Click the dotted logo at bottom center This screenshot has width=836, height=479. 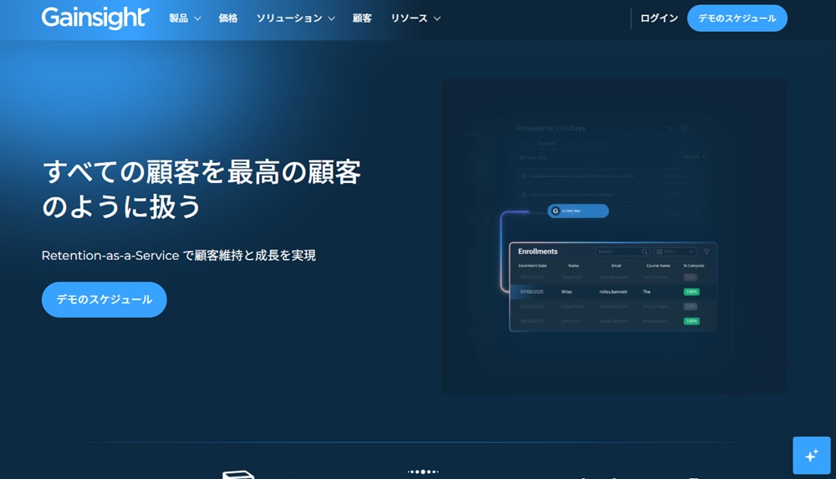tap(422, 472)
